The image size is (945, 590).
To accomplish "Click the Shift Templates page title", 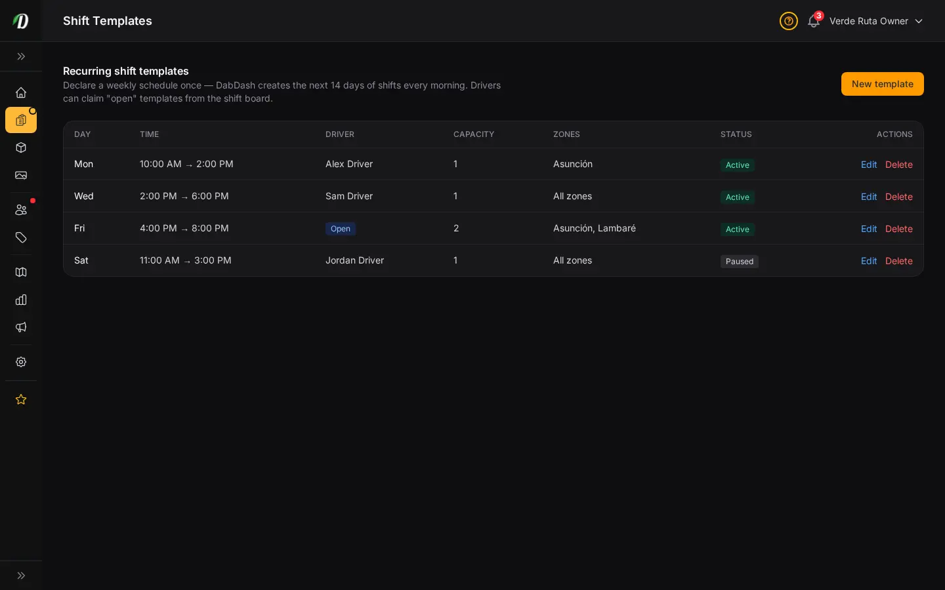I will click(x=108, y=21).
